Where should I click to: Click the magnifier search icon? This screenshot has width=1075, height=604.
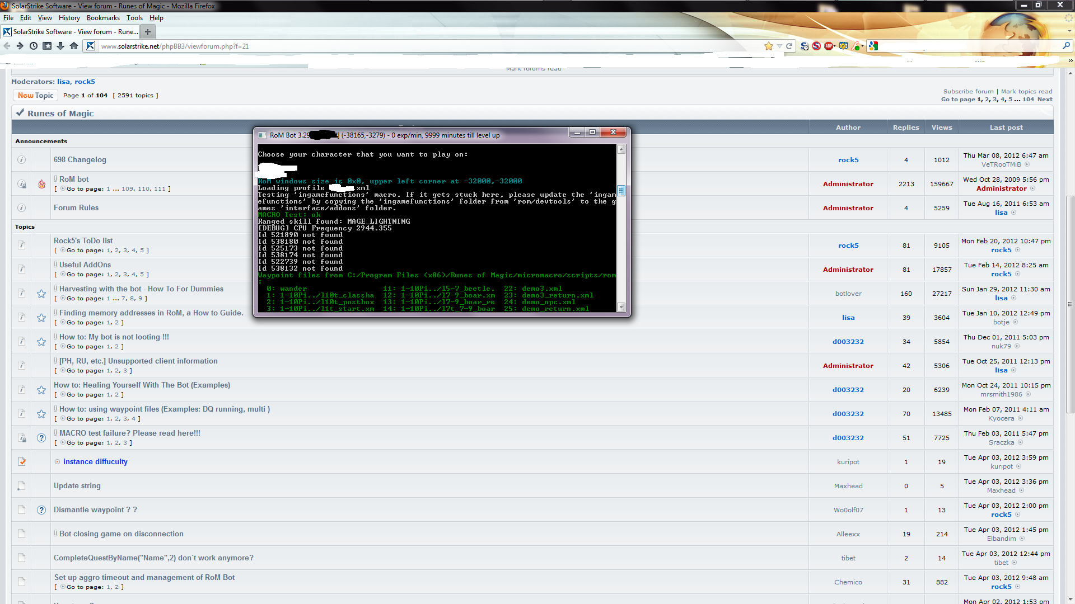[x=1066, y=46]
